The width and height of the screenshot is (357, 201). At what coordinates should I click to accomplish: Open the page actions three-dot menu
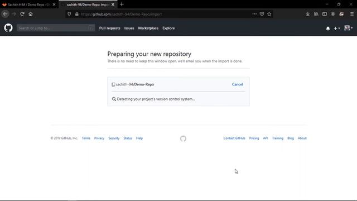(x=254, y=14)
